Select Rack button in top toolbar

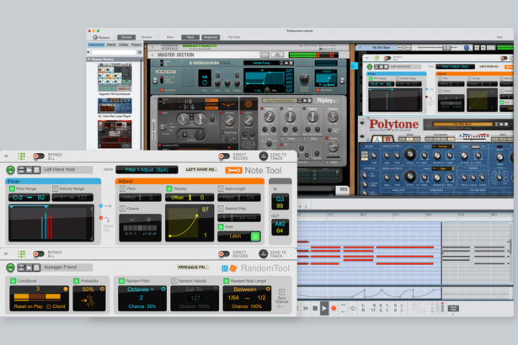[x=190, y=37]
